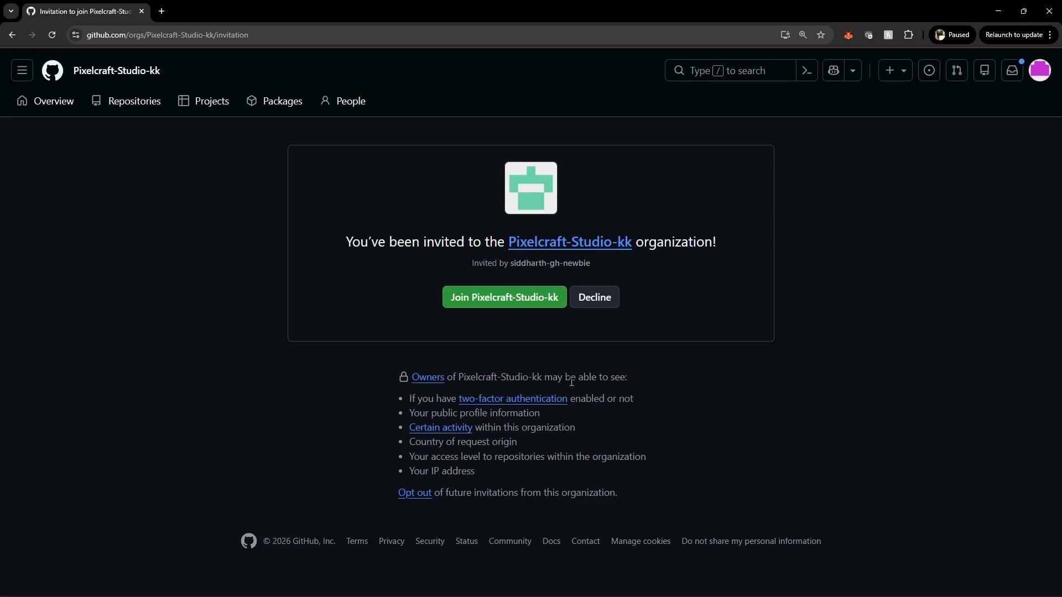Switch to the Overview tab
The width and height of the screenshot is (1062, 597).
(x=45, y=101)
